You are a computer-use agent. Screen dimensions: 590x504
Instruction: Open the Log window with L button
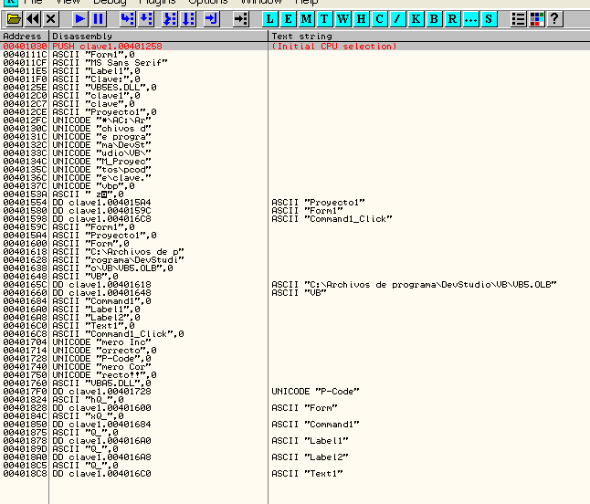click(271, 18)
